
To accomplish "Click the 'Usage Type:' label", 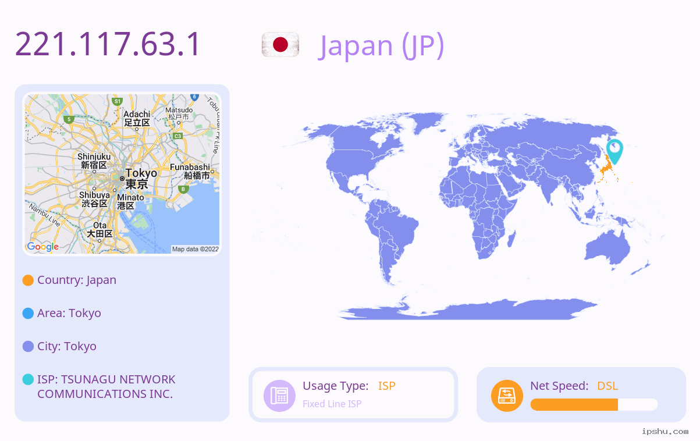I will click(x=336, y=386).
